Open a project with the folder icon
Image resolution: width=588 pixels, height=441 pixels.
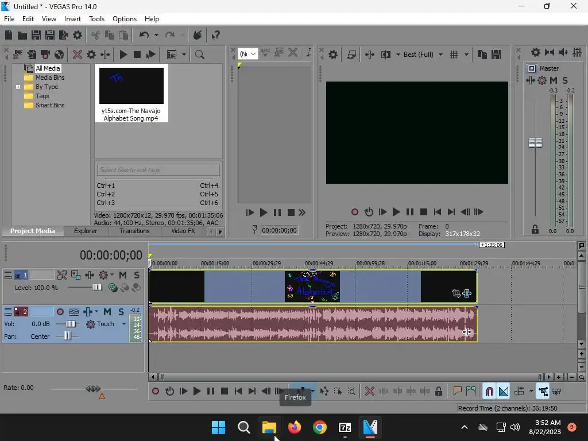tap(22, 35)
